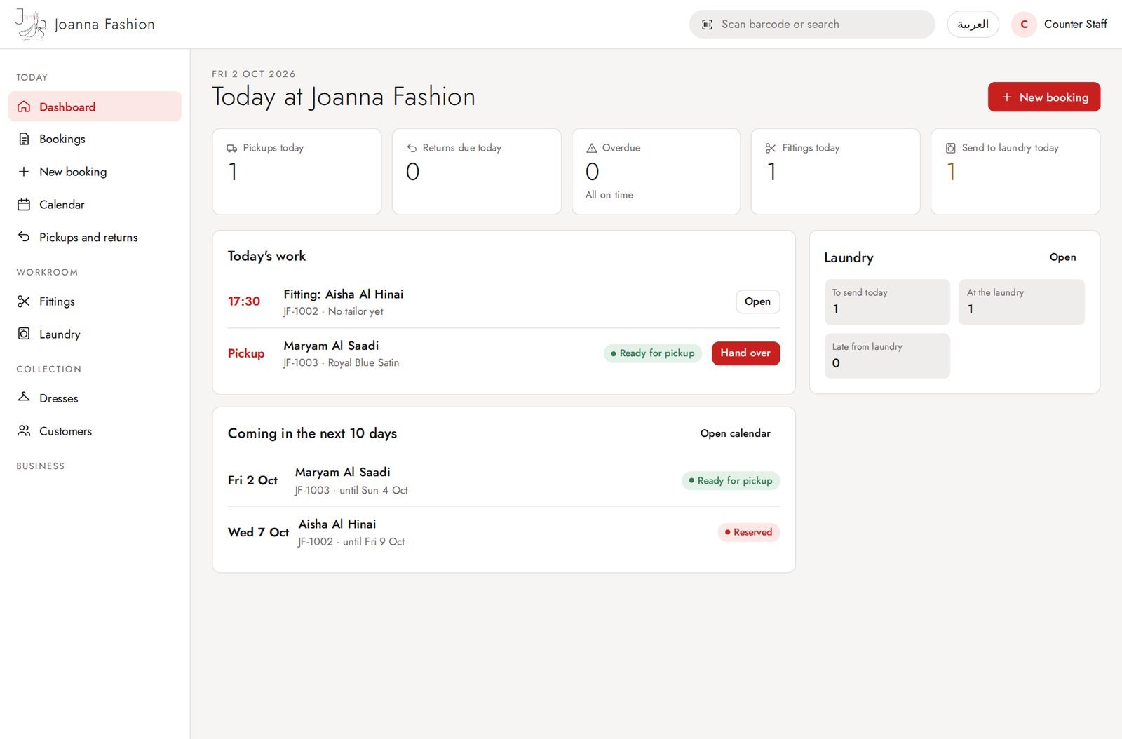
Task: Open the Dashboard home icon
Action: click(x=24, y=107)
